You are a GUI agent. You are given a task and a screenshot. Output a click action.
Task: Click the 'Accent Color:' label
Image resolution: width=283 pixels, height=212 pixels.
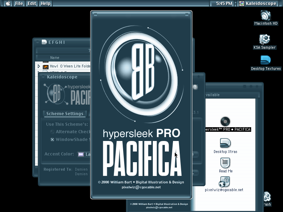(59, 154)
